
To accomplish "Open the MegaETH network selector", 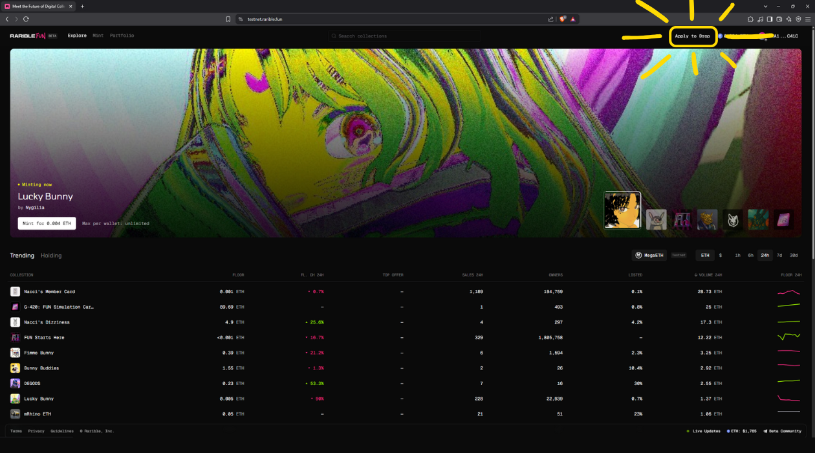I will [649, 256].
